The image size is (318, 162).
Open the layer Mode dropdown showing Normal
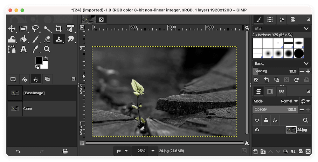276,101
